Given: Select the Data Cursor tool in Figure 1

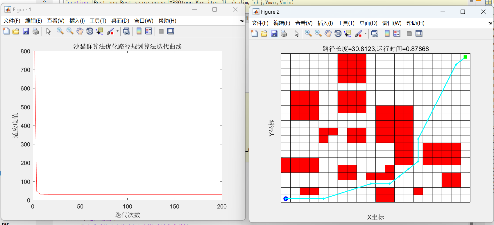Looking at the screenshot, I should point(100,31).
